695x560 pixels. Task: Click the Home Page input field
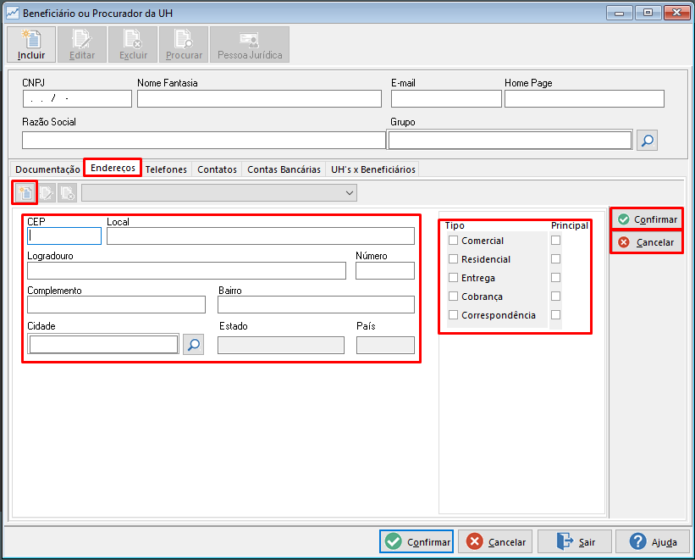(584, 99)
